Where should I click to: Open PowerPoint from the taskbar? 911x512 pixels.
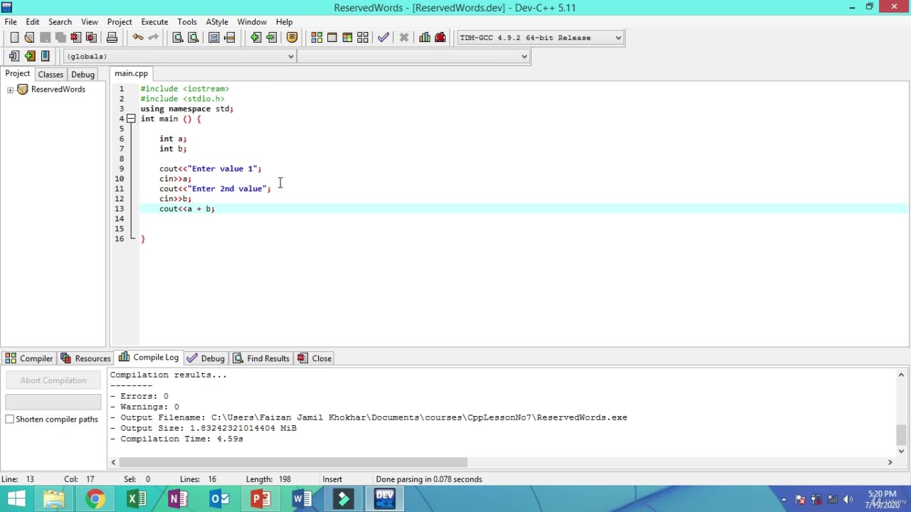tap(260, 499)
